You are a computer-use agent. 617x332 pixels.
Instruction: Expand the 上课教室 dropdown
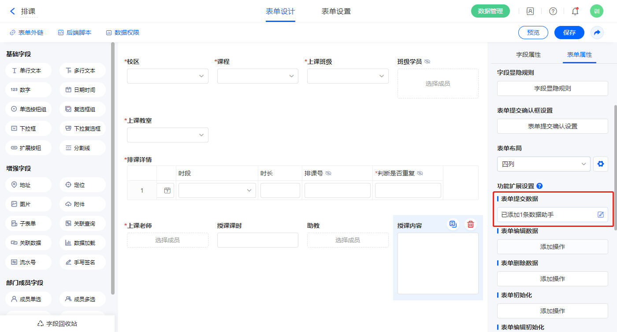coord(167,135)
